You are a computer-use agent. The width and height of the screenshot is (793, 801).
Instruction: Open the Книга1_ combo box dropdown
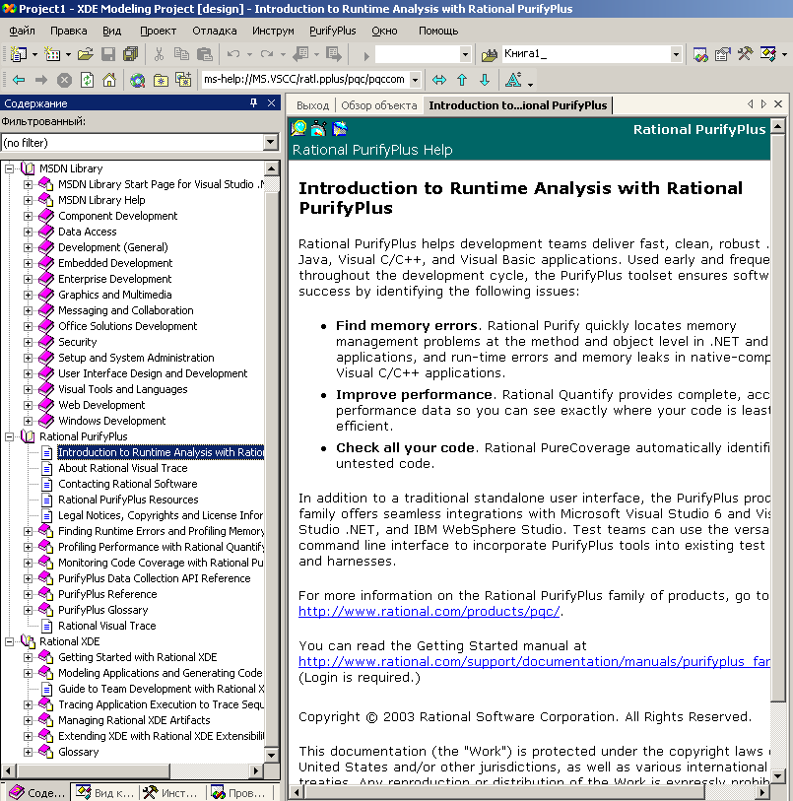pyautogui.click(x=676, y=54)
